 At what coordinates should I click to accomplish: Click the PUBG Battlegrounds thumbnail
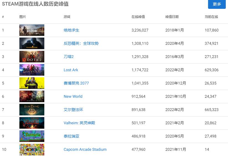32,30
